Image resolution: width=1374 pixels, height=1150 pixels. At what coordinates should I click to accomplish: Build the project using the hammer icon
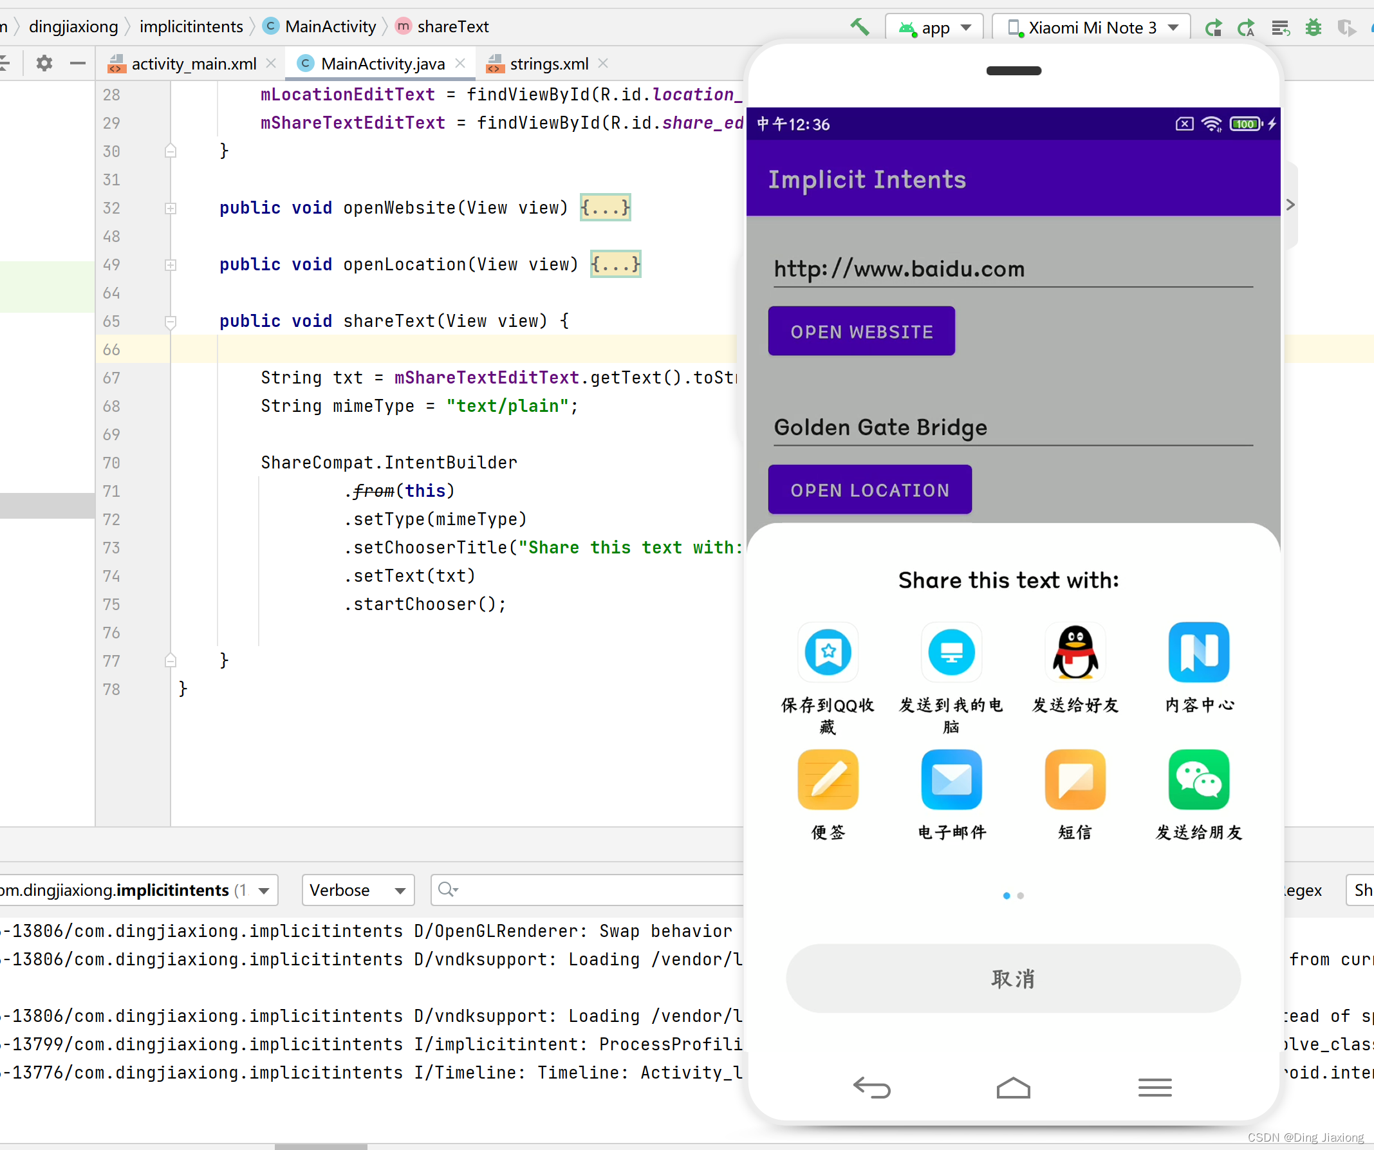[859, 27]
